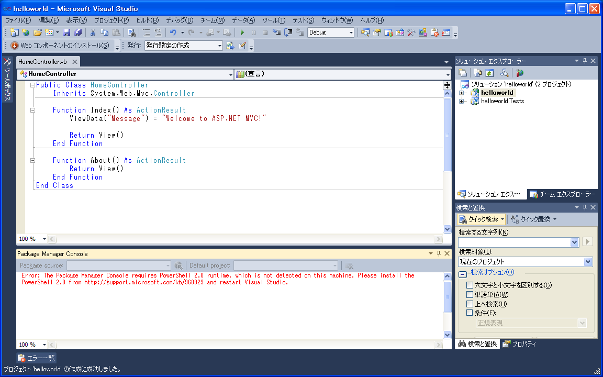603x377 pixels.
Task: Click in the 検索する文字列 search input field
Action: tap(514, 242)
